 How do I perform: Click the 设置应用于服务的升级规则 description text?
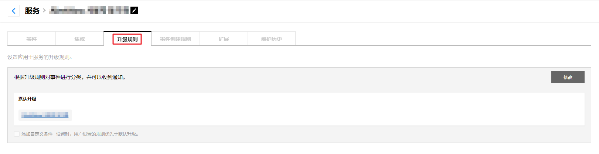(40, 57)
